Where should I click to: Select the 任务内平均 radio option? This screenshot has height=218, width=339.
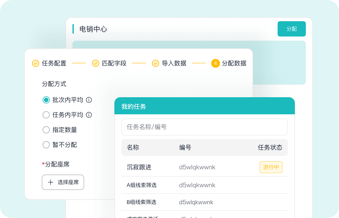point(46,115)
